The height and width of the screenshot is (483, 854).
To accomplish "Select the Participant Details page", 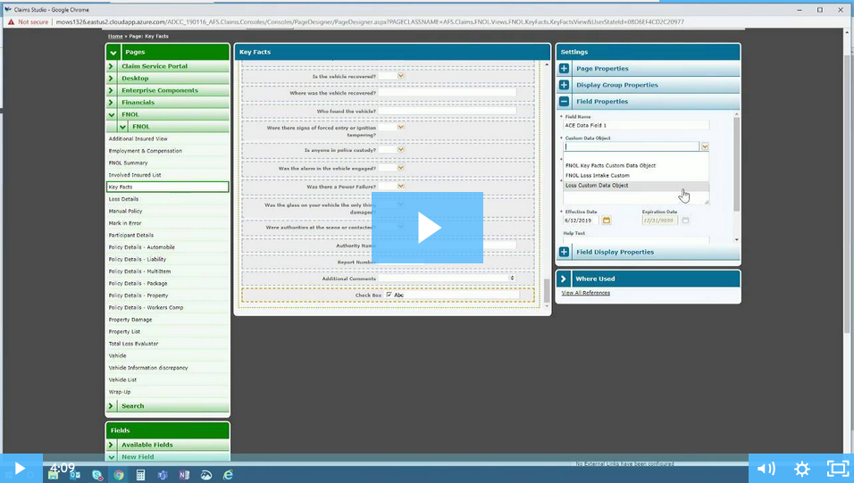I will point(131,235).
